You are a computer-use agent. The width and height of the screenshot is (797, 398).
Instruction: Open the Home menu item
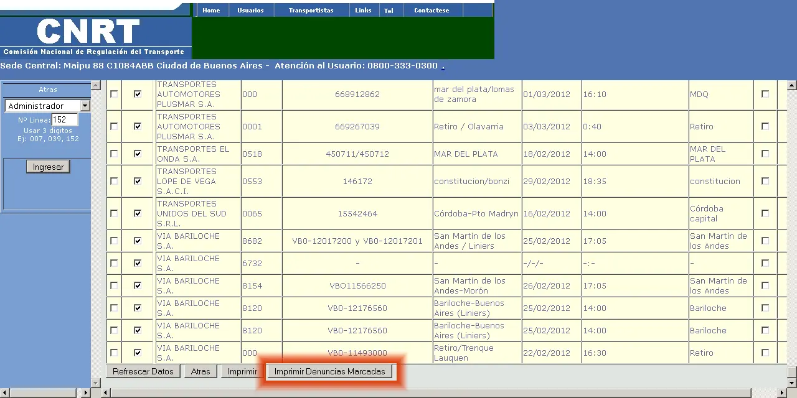(211, 10)
